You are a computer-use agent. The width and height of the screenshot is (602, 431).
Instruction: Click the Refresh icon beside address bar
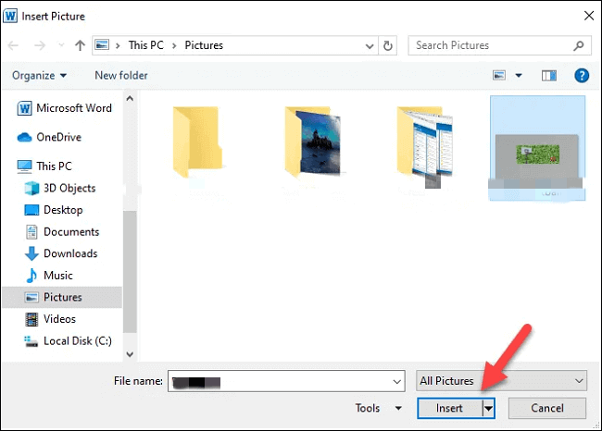pyautogui.click(x=388, y=44)
